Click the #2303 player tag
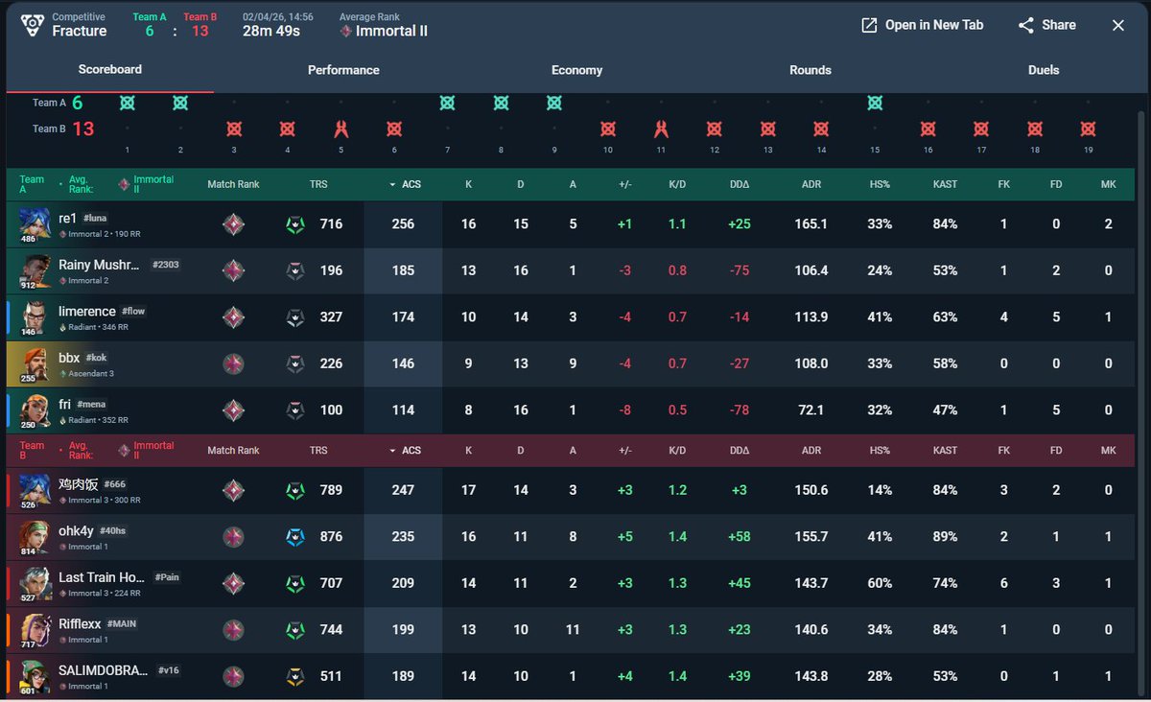The width and height of the screenshot is (1151, 702). coord(165,265)
